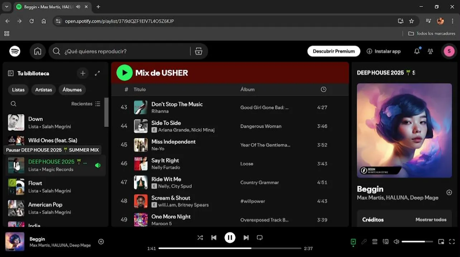Reload the browser page

32,21
